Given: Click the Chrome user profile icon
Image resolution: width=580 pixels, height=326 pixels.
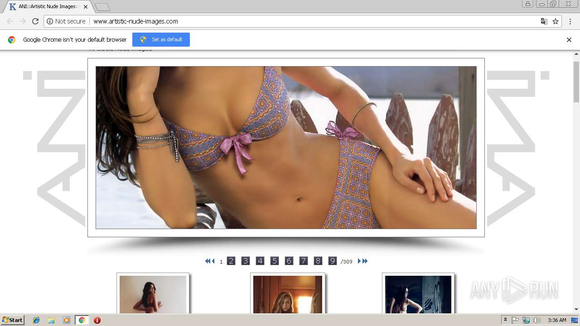Looking at the screenshot, I should point(528,4).
